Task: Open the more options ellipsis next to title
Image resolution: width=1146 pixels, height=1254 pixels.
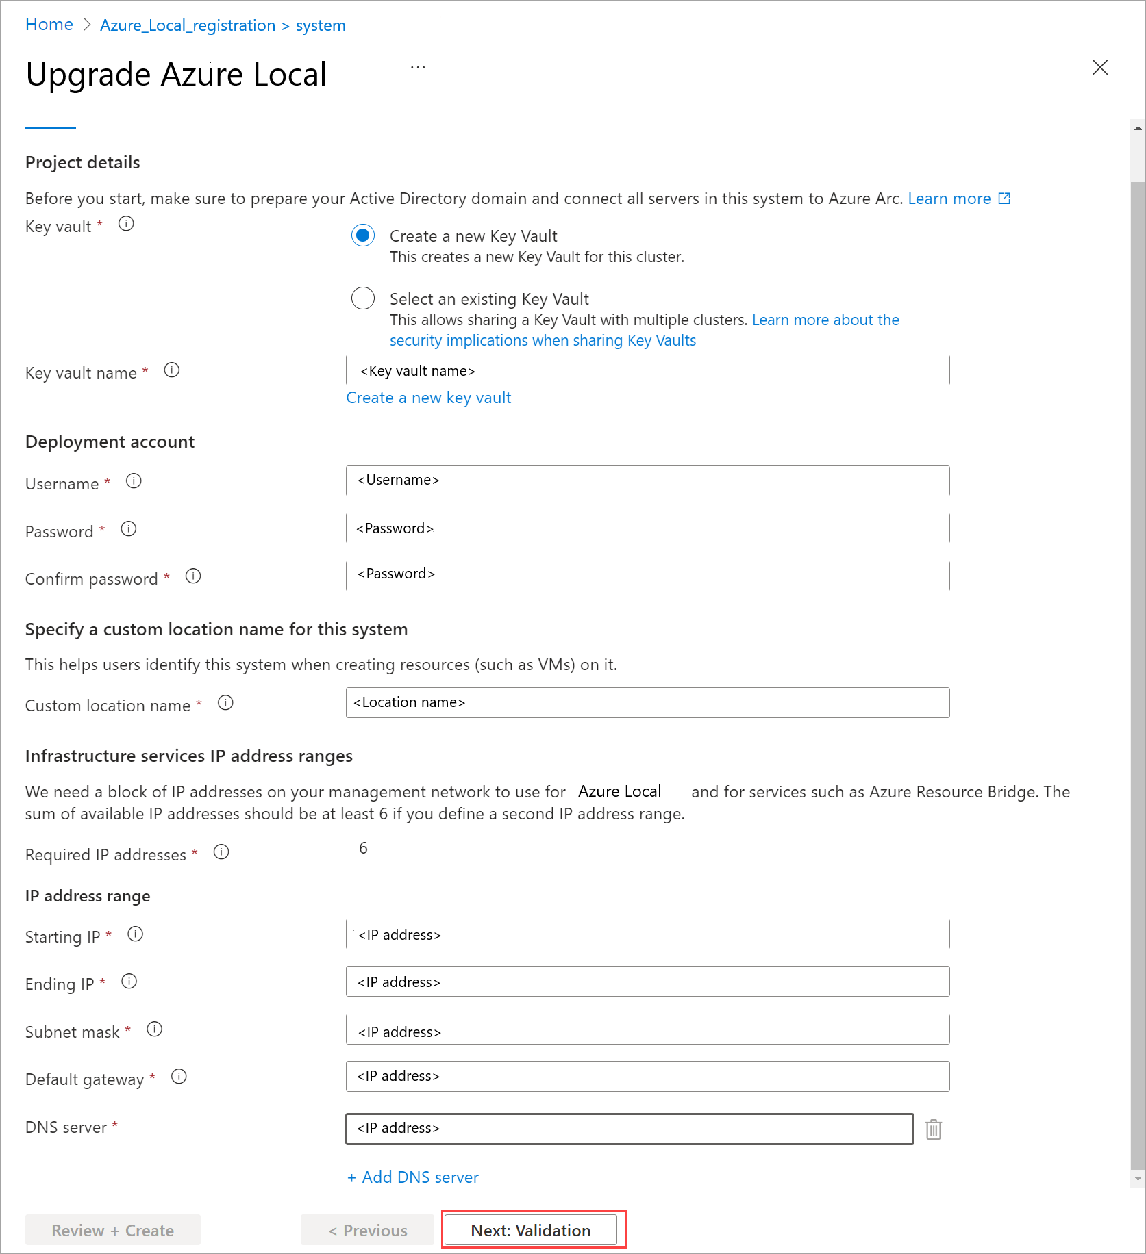Action: click(x=418, y=68)
